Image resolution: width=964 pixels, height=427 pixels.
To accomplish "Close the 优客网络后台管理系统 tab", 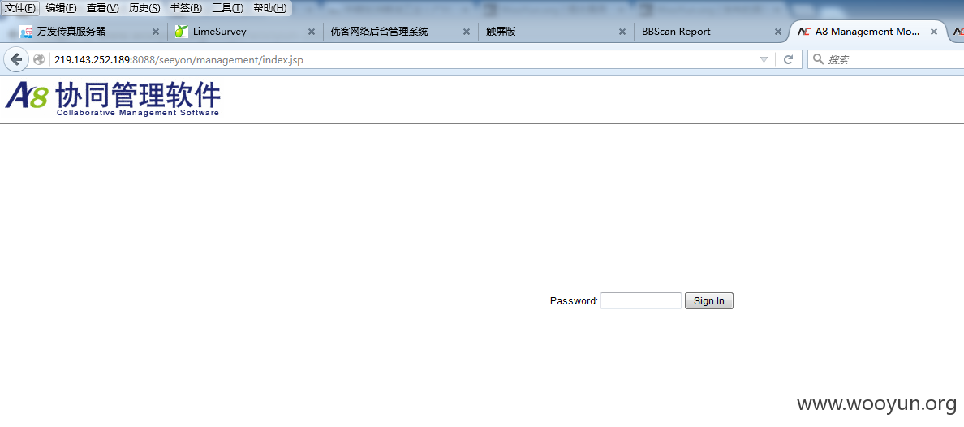I will point(466,32).
